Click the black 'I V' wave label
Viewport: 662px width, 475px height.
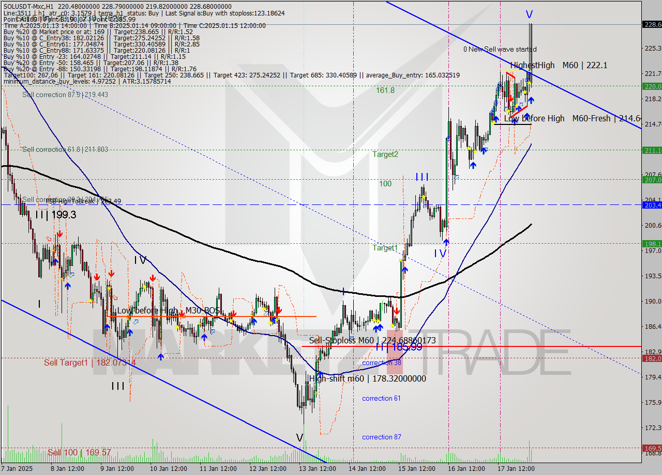tap(140, 260)
